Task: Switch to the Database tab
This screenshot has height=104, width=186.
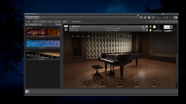Action: [x=43, y=22]
